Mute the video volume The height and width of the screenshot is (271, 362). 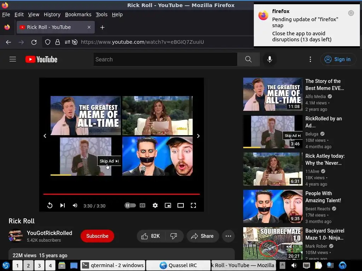75,205
